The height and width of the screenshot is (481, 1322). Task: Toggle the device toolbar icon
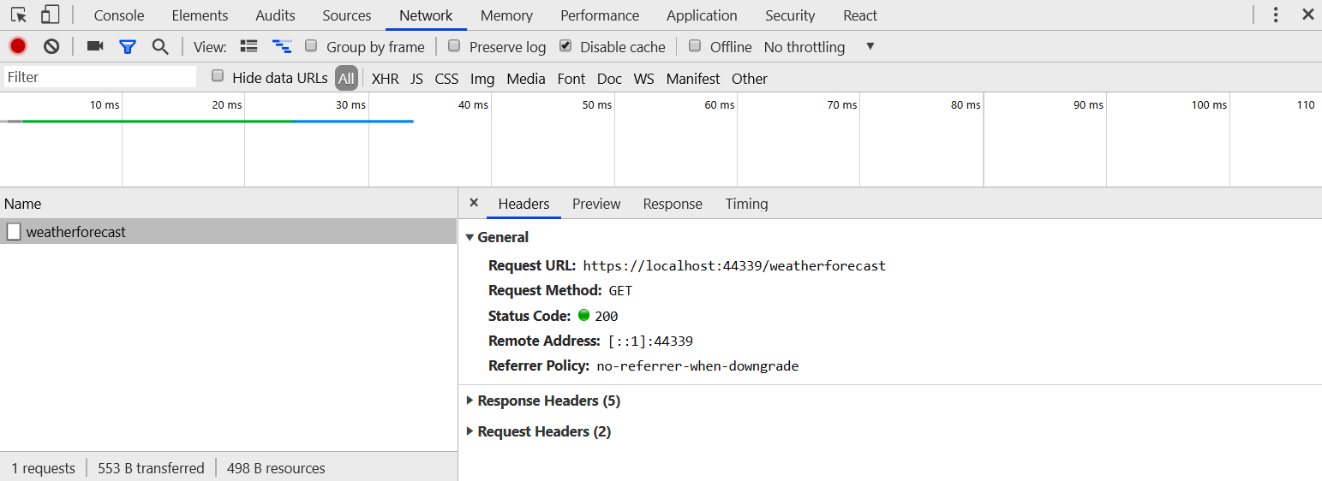click(51, 15)
